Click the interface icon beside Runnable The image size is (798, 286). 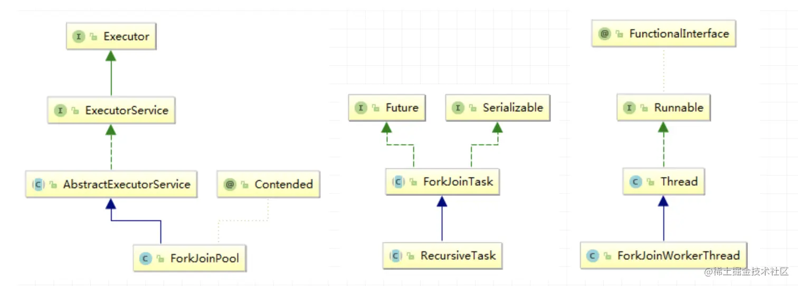click(629, 108)
